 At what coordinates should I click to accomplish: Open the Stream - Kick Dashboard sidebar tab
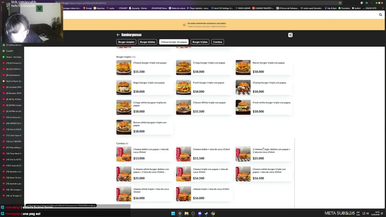pos(12,57)
